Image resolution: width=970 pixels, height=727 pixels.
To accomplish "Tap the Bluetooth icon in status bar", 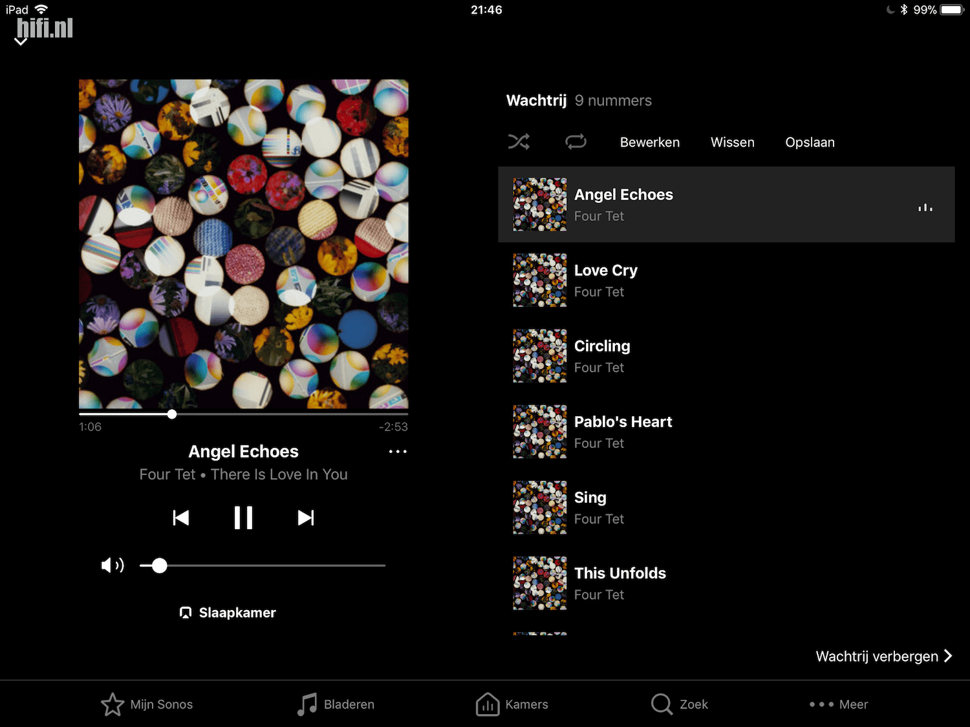I will point(904,10).
